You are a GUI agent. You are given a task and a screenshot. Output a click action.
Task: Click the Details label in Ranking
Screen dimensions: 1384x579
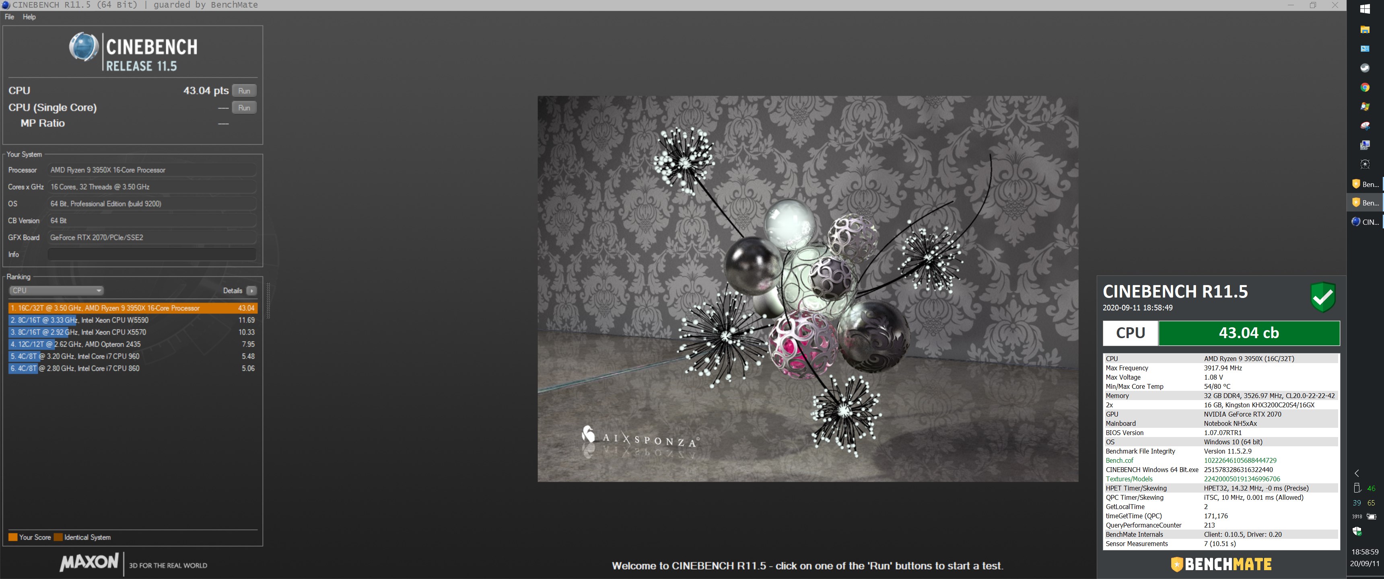233,291
